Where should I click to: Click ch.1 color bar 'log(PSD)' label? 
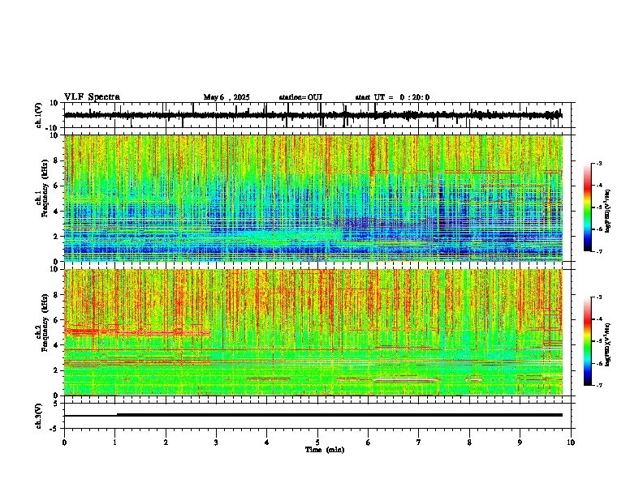608,212
